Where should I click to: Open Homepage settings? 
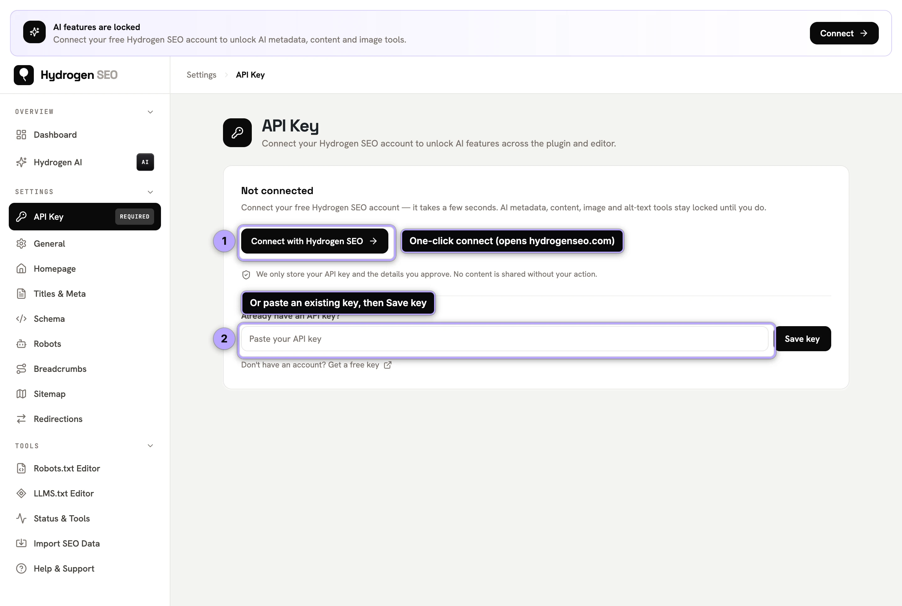[x=55, y=269]
